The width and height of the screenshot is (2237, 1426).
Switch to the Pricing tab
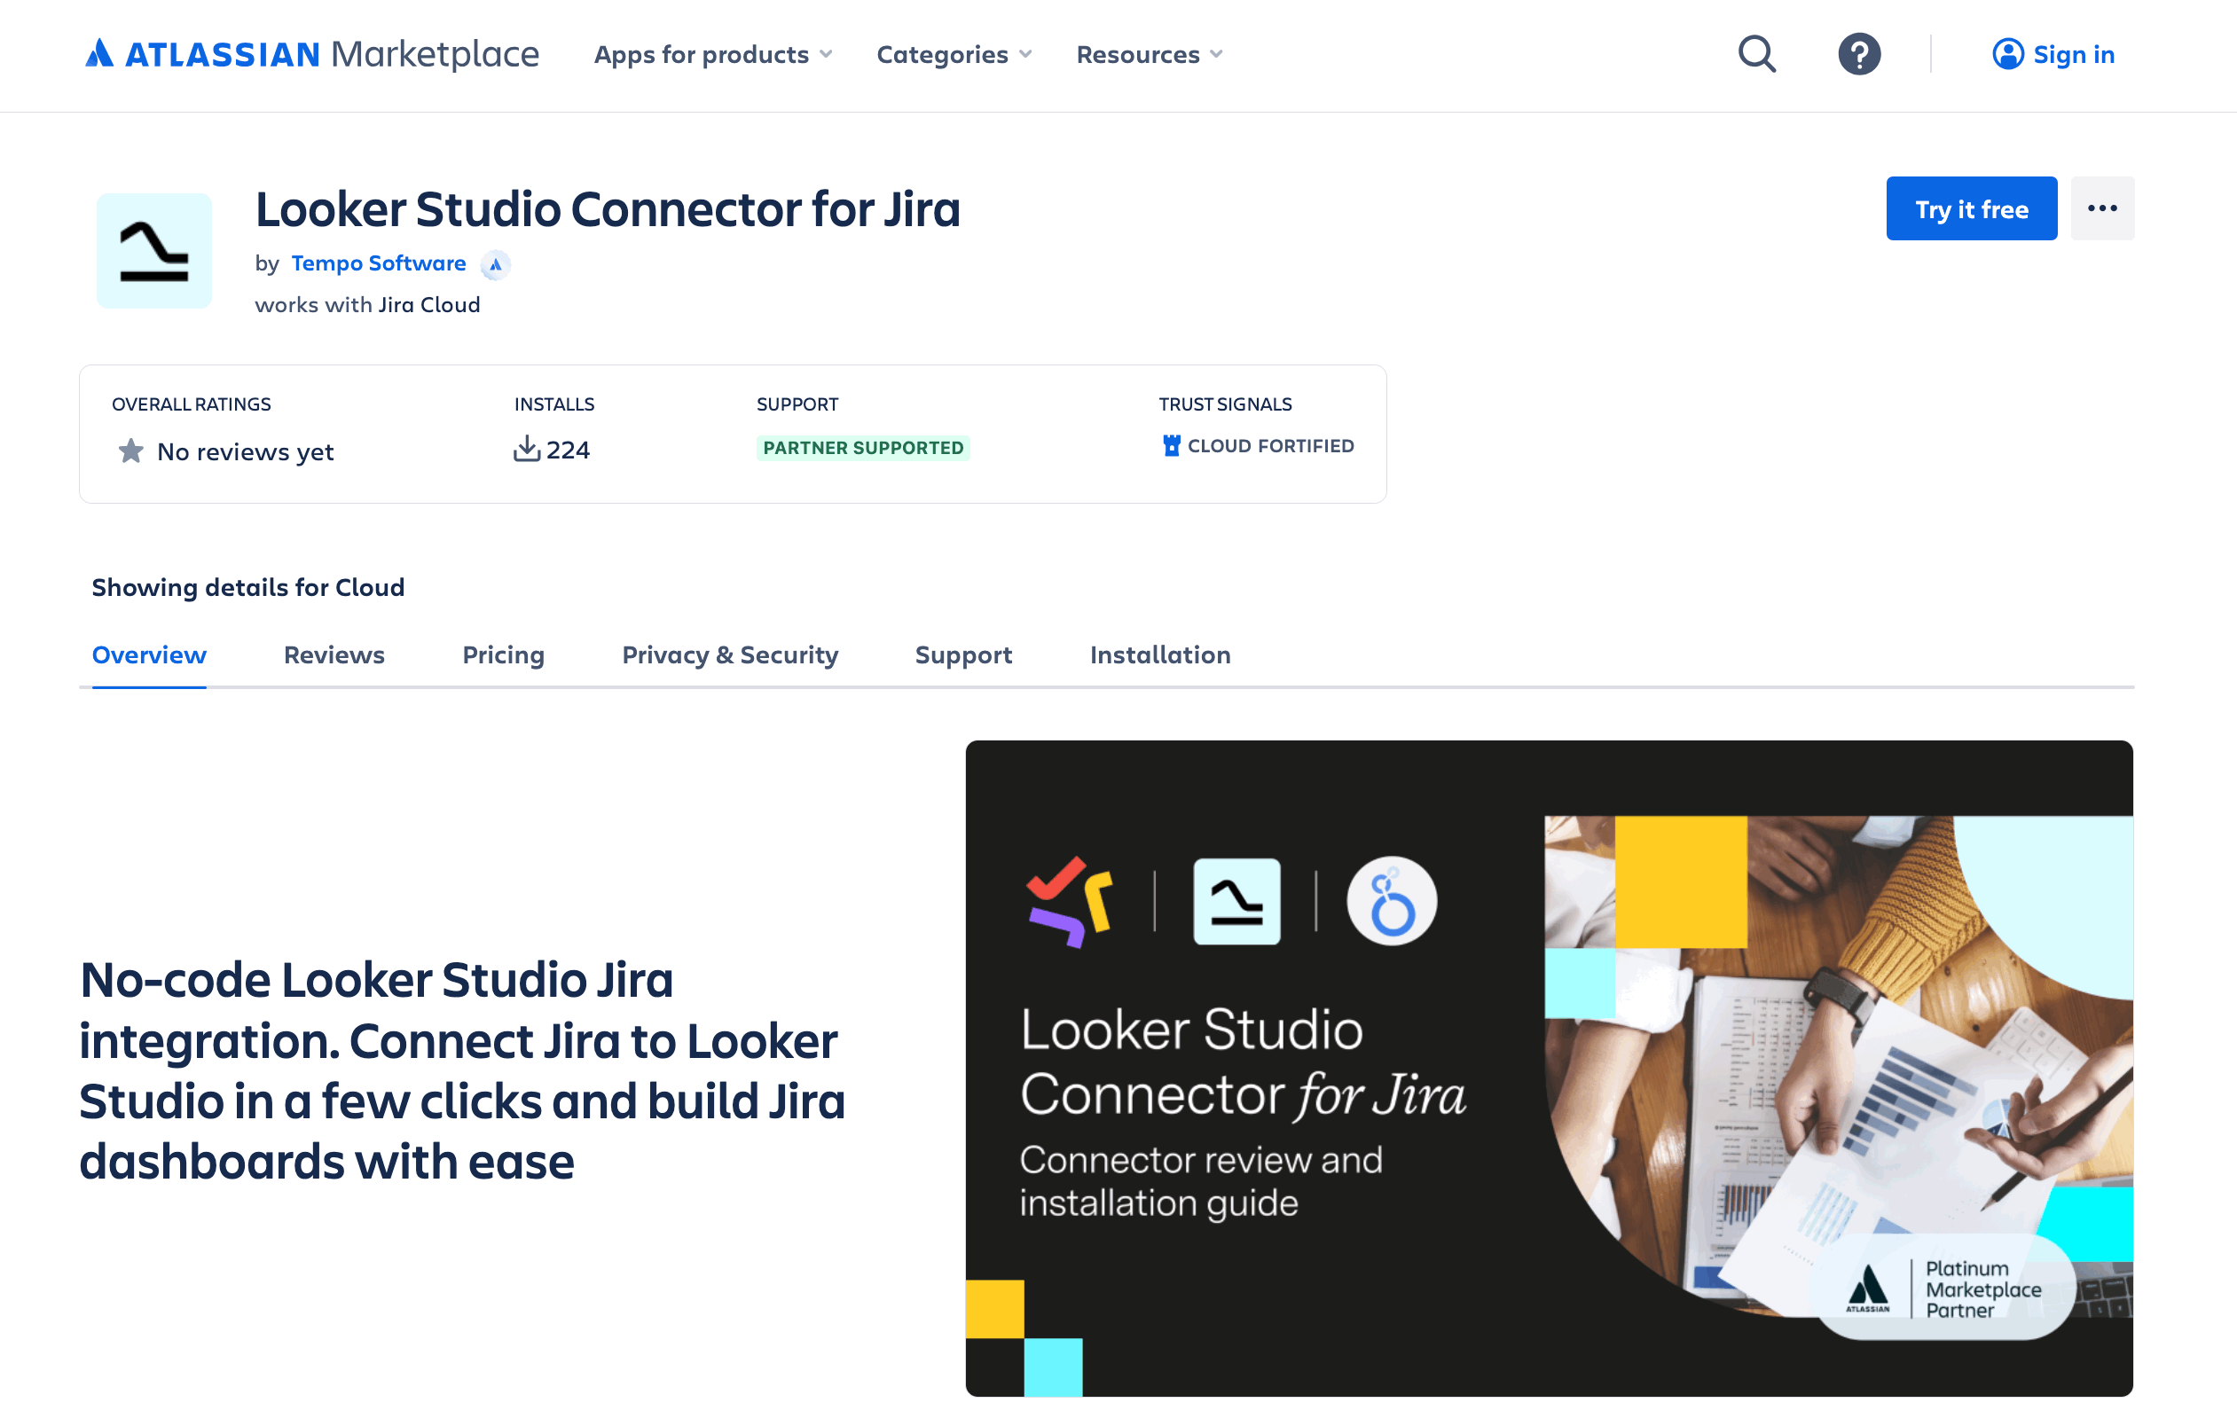click(503, 655)
